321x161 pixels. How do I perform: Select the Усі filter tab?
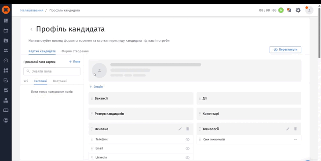(26, 81)
